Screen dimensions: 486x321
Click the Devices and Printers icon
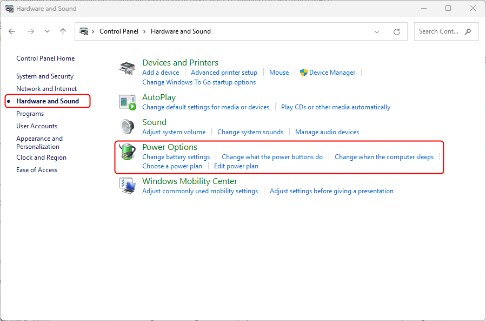127,68
